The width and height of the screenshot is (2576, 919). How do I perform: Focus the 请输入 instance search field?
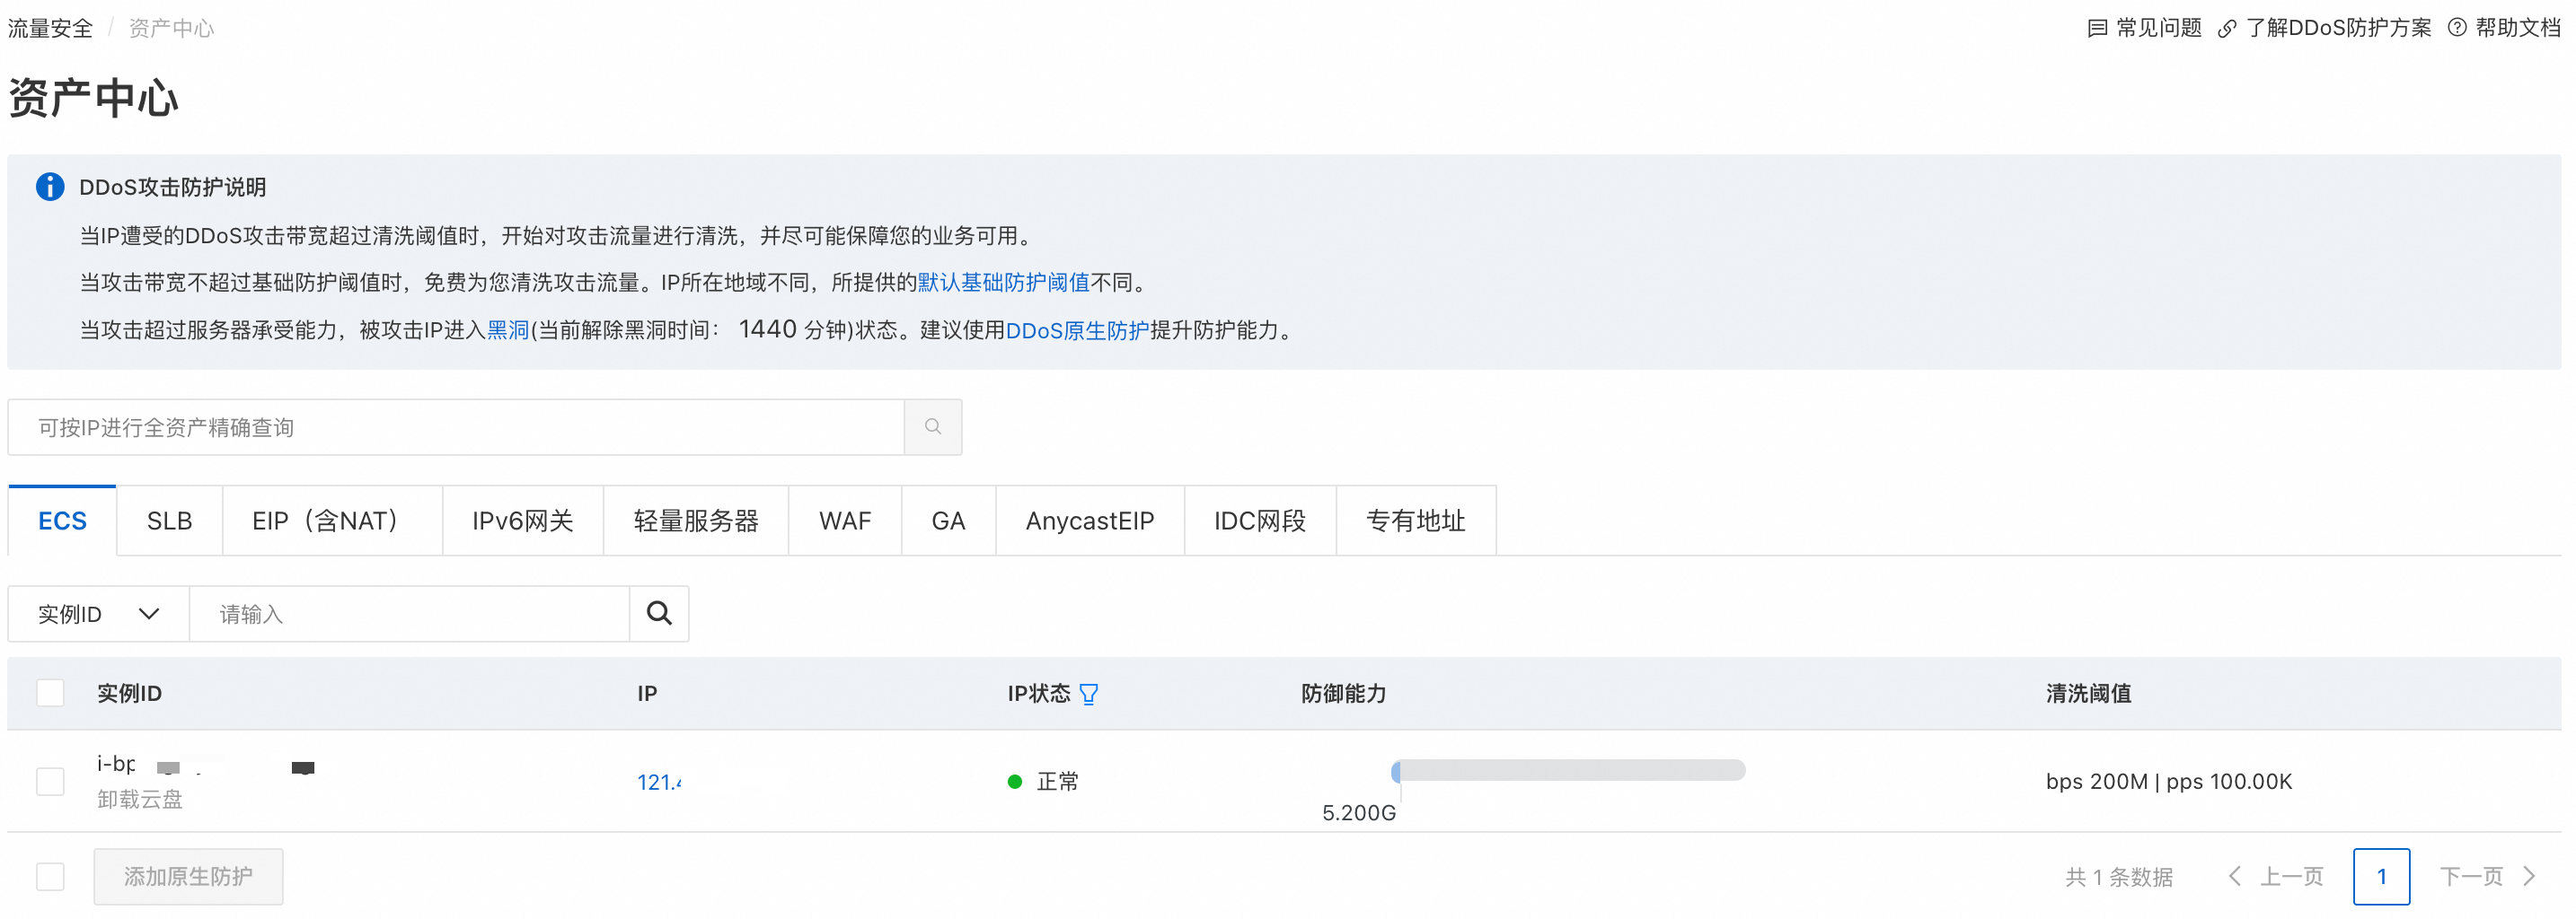coord(409,613)
